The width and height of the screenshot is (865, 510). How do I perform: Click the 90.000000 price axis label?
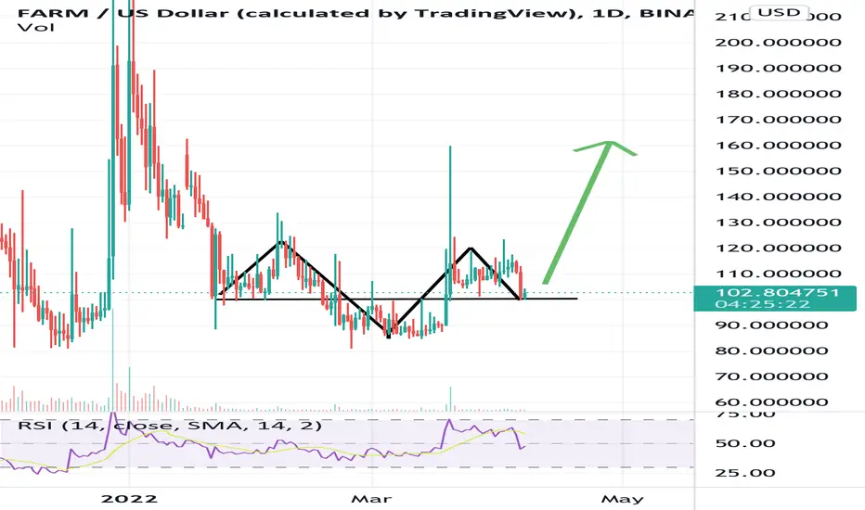[772, 325]
